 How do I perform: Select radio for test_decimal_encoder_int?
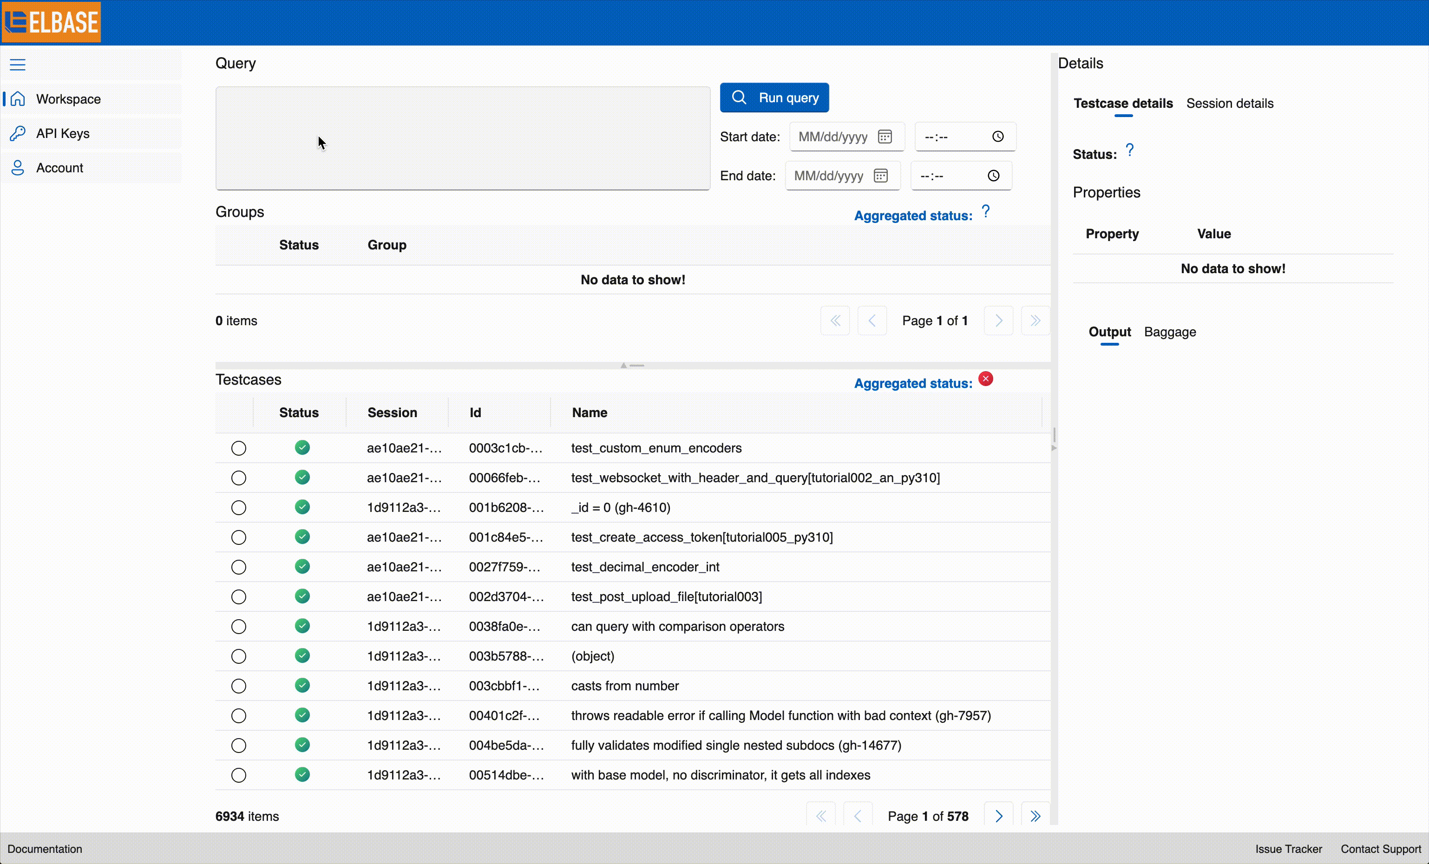pos(238,567)
